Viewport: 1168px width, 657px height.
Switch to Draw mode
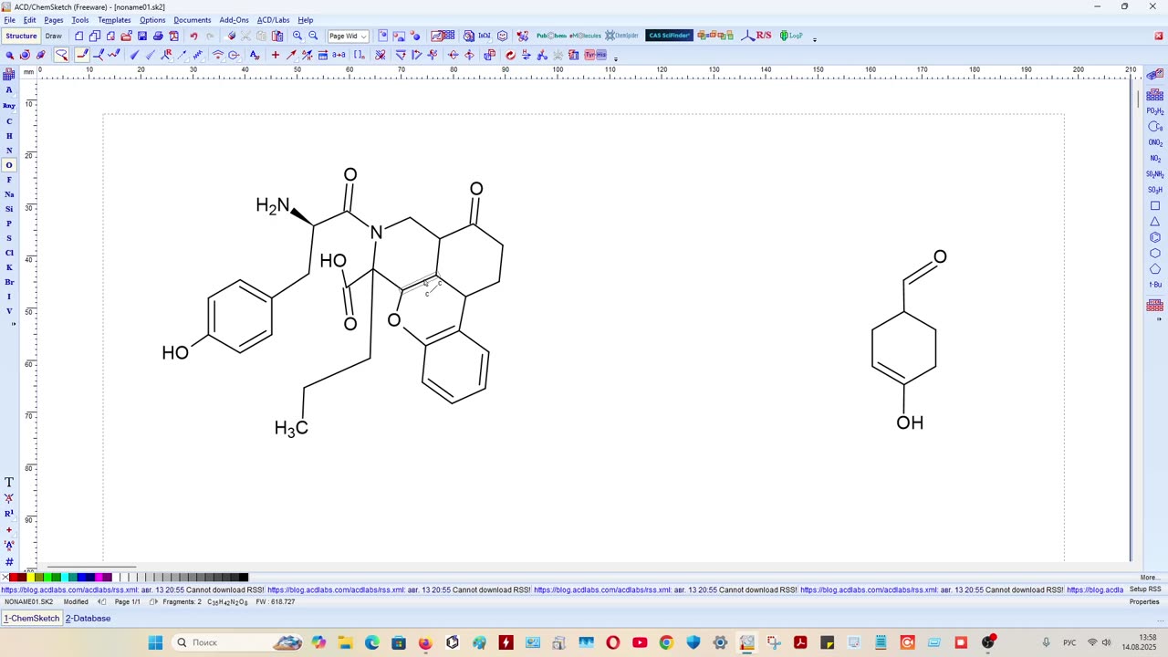coord(54,36)
